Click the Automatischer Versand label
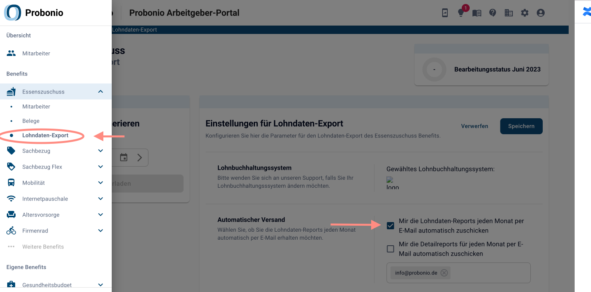The width and height of the screenshot is (591, 292). tap(251, 220)
